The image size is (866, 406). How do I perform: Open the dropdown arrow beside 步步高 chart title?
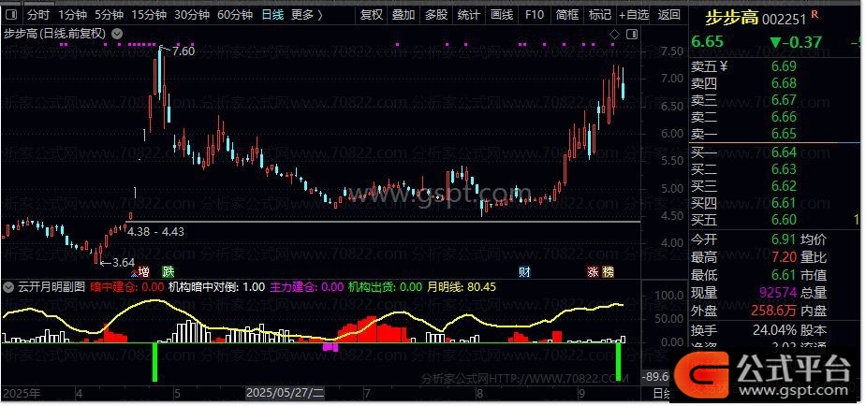click(116, 34)
